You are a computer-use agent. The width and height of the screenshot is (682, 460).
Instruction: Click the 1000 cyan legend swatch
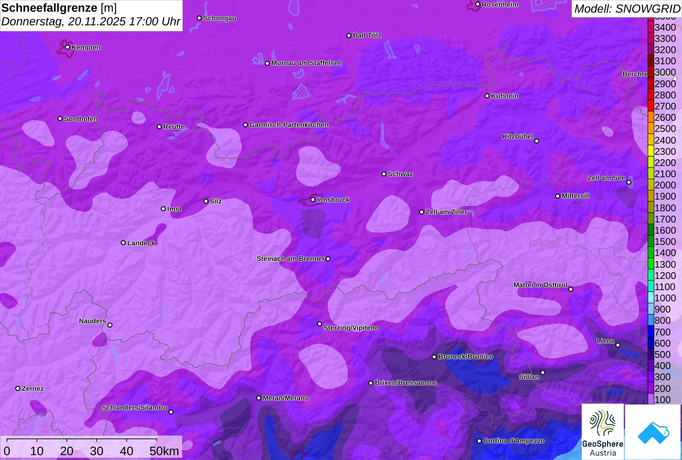pos(650,298)
